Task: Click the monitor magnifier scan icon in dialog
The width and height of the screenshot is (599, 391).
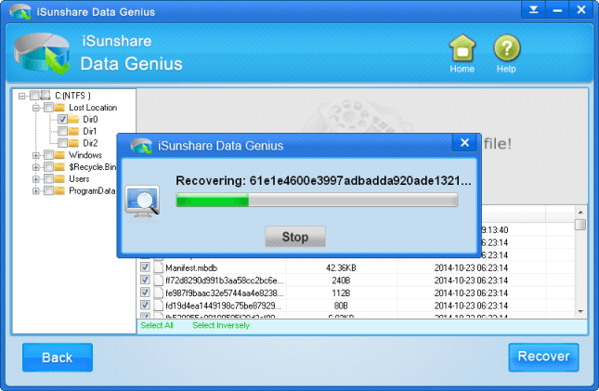Action: pos(142,202)
